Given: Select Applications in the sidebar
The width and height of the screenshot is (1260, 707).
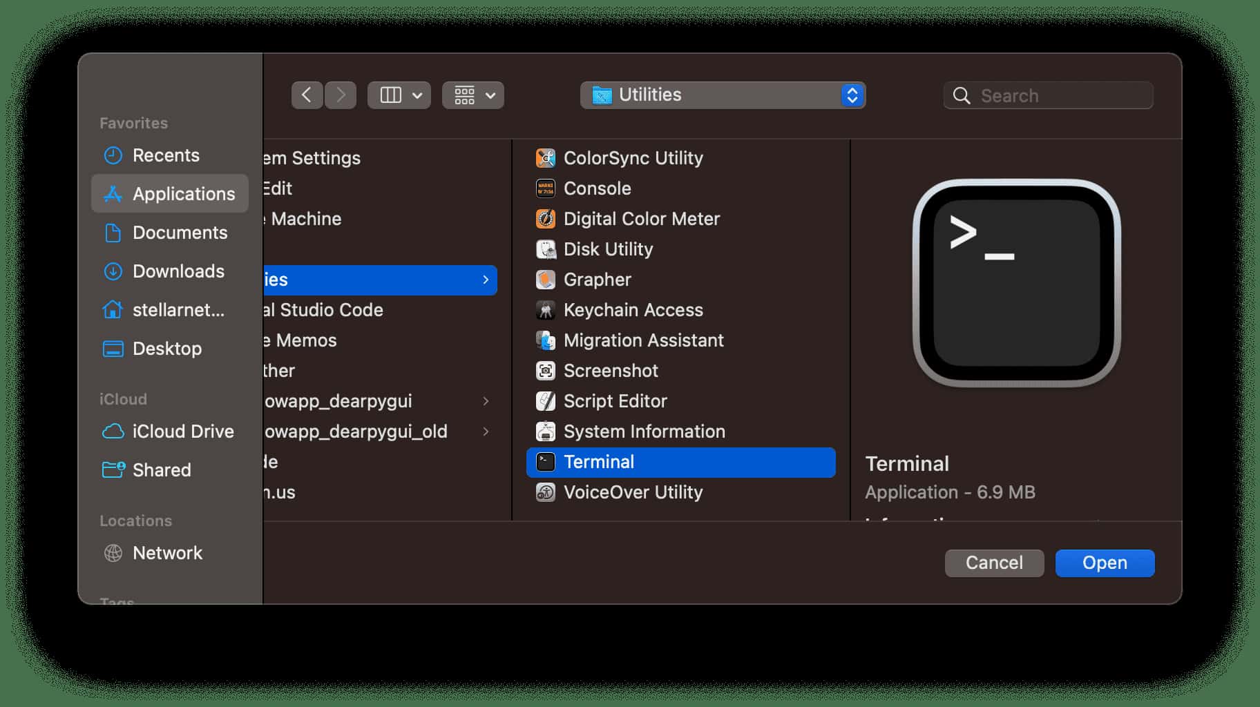Looking at the screenshot, I should (x=170, y=194).
